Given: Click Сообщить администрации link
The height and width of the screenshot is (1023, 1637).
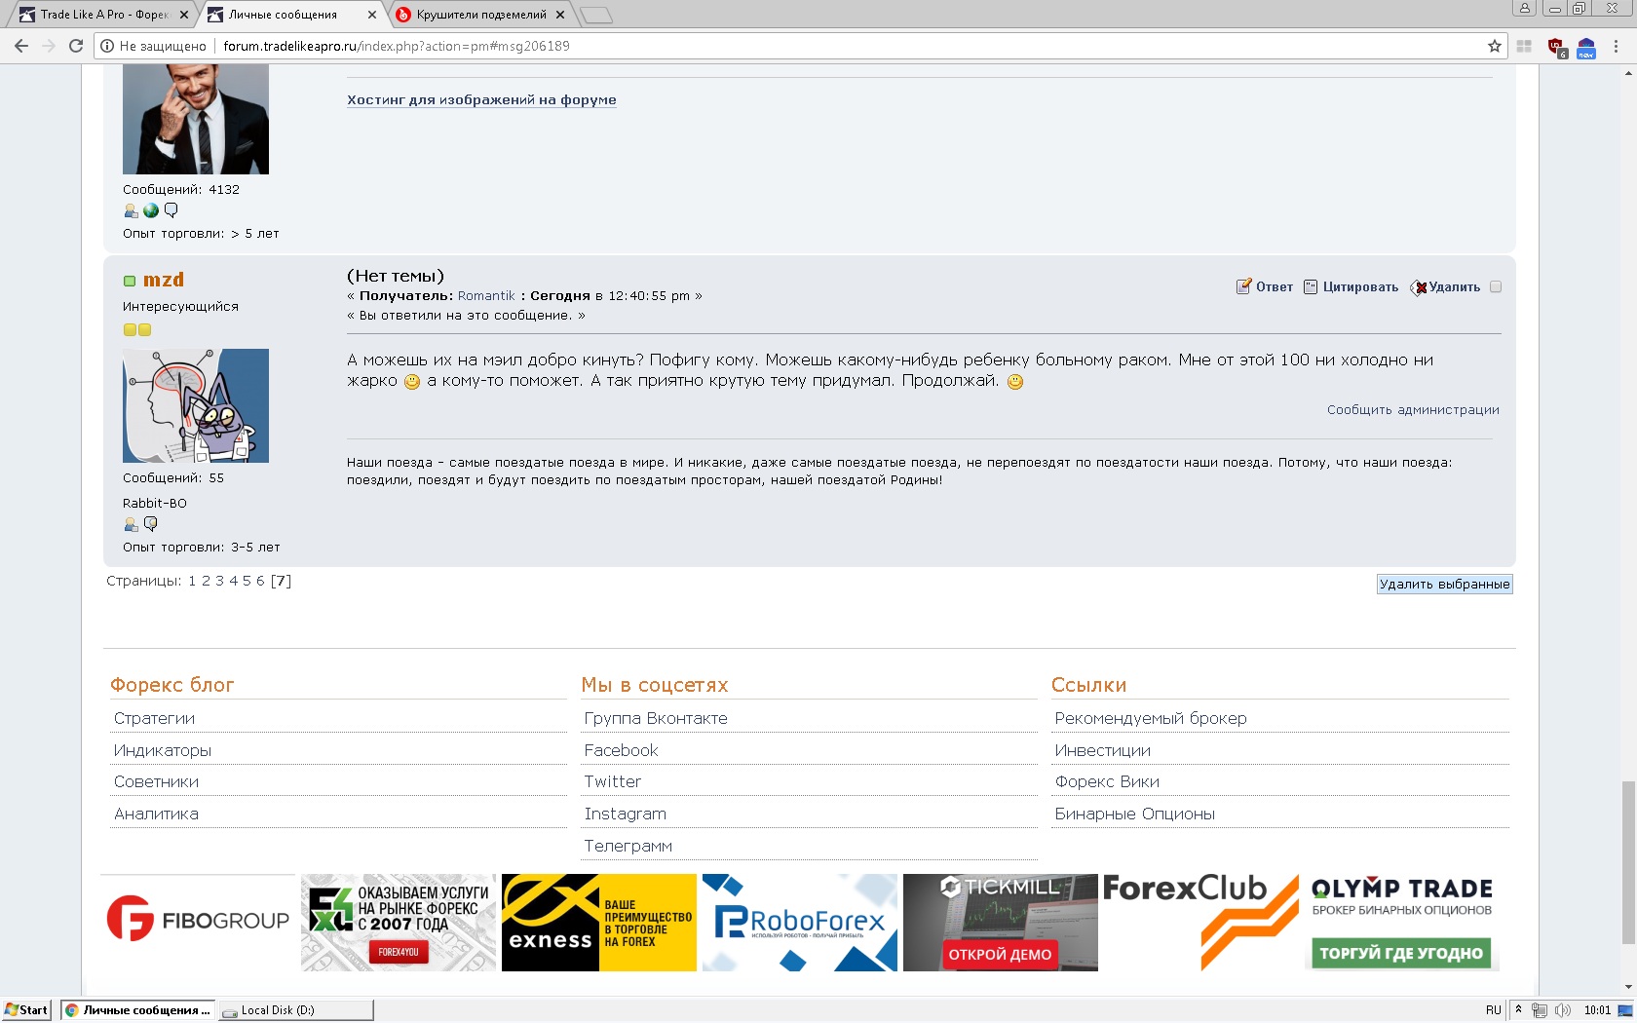Looking at the screenshot, I should (x=1413, y=409).
